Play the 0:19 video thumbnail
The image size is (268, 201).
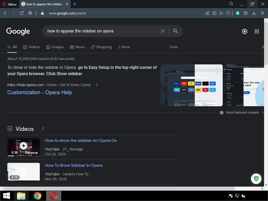click(24, 172)
